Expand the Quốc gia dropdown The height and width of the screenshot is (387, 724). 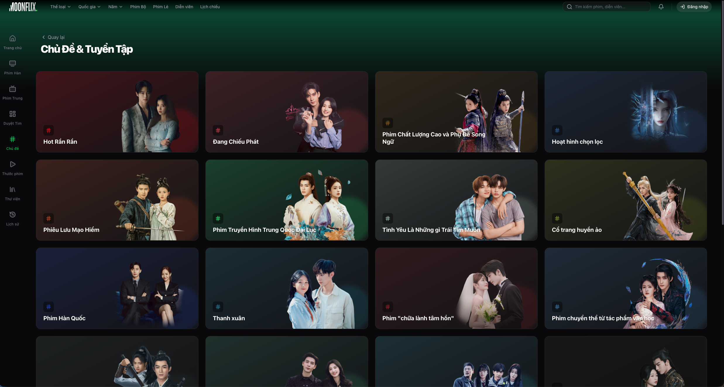[89, 7]
